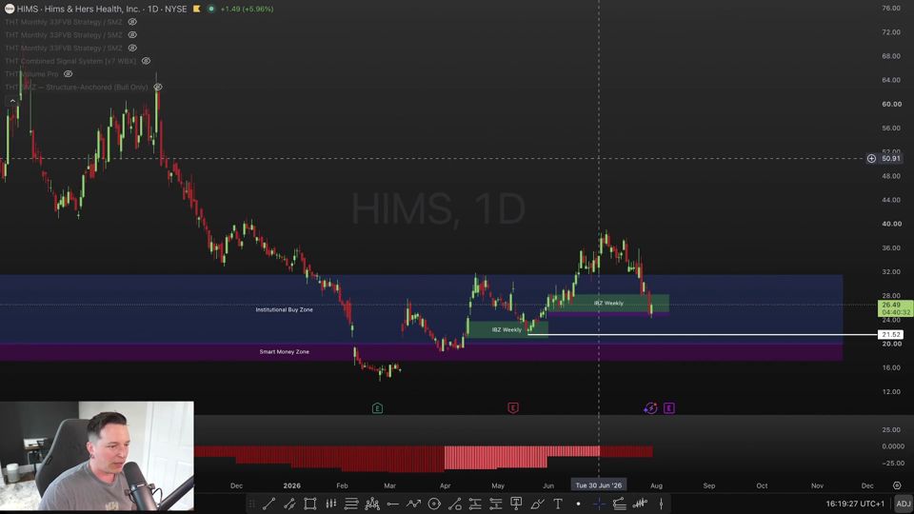Click the 21.52 price line label
The height and width of the screenshot is (514, 914).
891,334
